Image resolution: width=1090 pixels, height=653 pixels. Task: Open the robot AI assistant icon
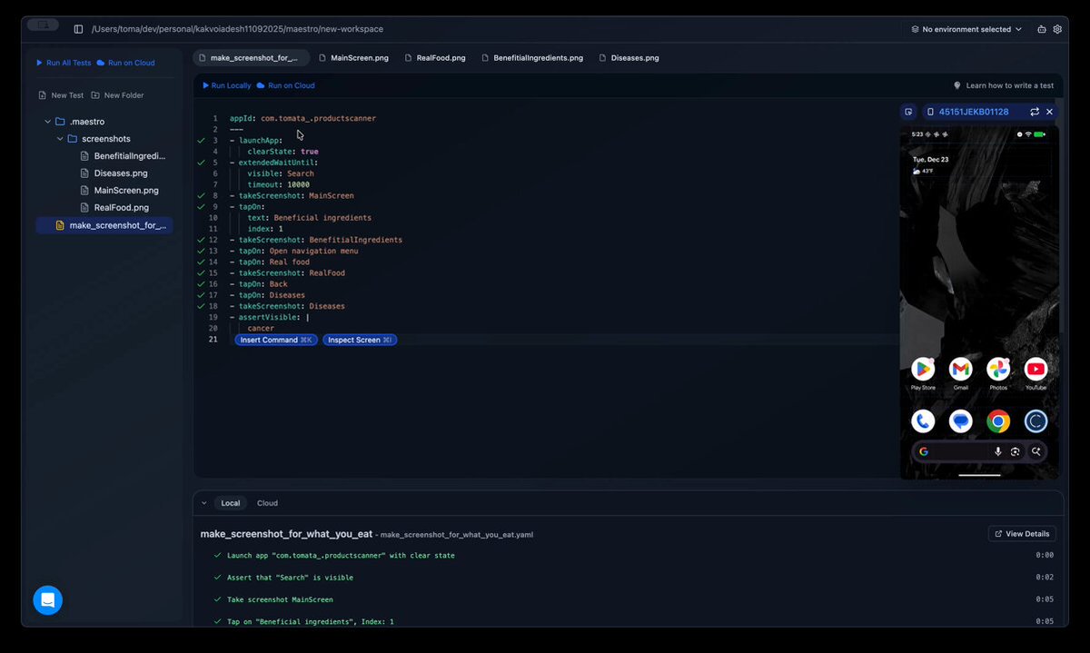[x=1041, y=29]
